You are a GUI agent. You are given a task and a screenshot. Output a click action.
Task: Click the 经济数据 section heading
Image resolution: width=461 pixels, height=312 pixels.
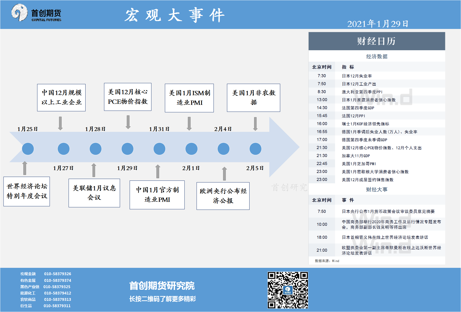tap(376, 56)
